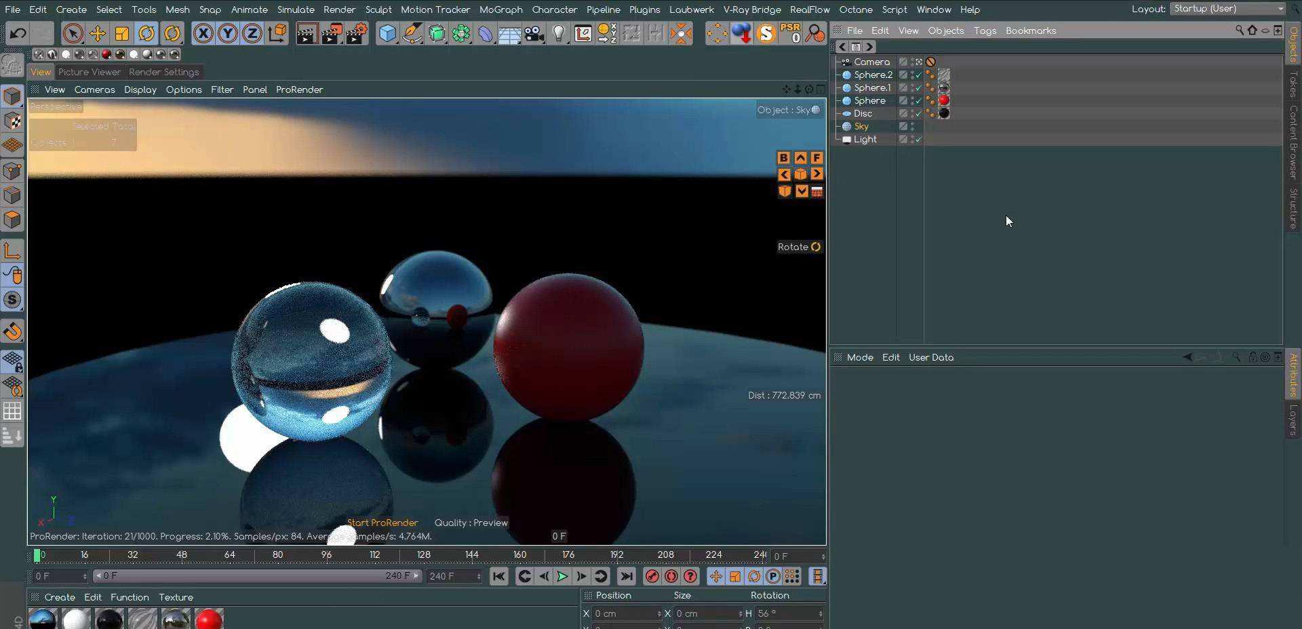Screen dimensions: 1302x629
Task: Select the Camera object row
Action: (x=871, y=62)
